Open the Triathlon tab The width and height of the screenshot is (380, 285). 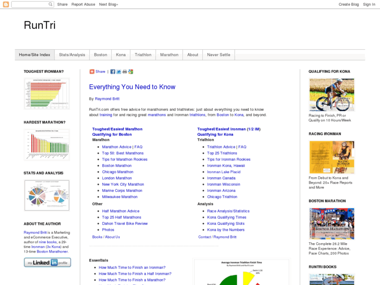[x=143, y=55]
